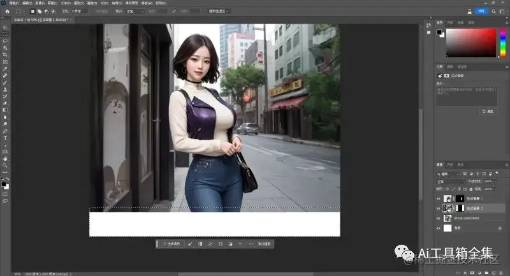The width and height of the screenshot is (510, 276).
Task: Click the Home icon in options bar
Action: point(7,11)
